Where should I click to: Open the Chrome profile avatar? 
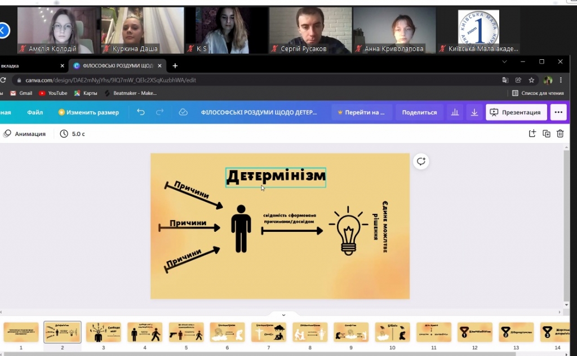coord(548,80)
